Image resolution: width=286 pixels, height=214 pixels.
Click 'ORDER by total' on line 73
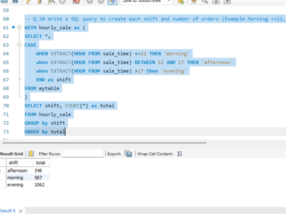[45, 132]
